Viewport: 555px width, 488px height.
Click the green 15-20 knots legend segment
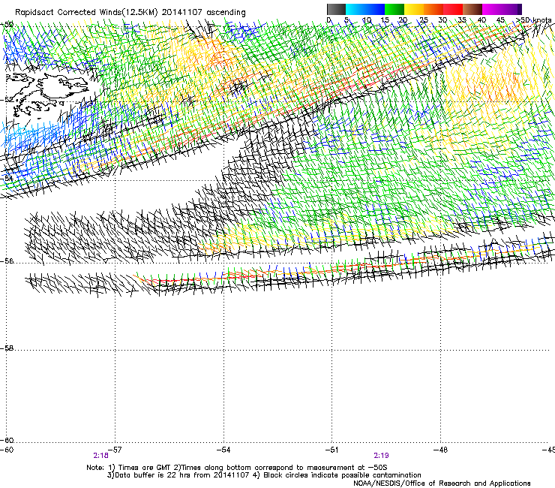[394, 9]
